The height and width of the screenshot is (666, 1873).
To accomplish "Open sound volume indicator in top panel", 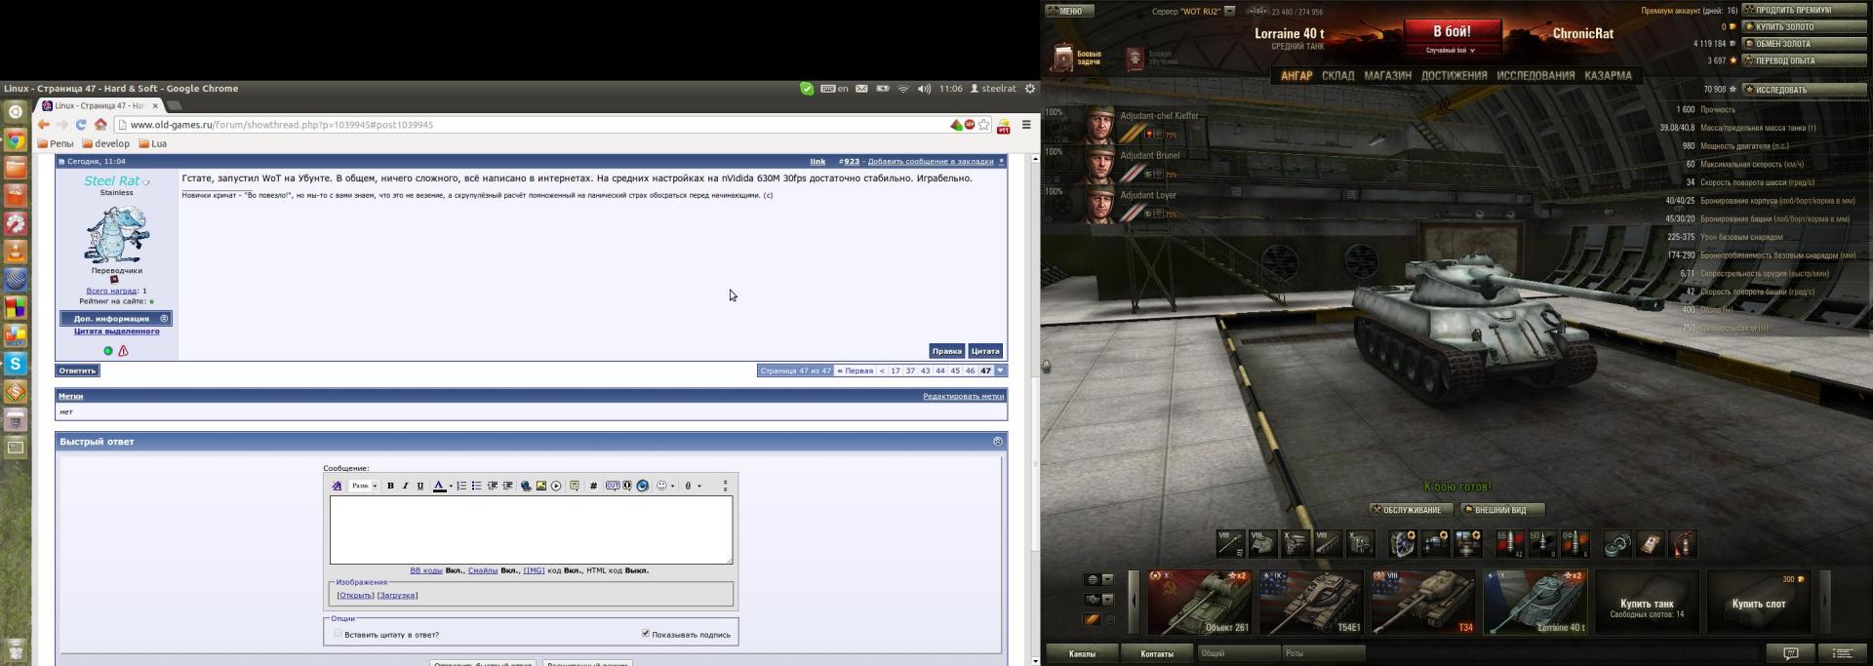I will coord(924,89).
